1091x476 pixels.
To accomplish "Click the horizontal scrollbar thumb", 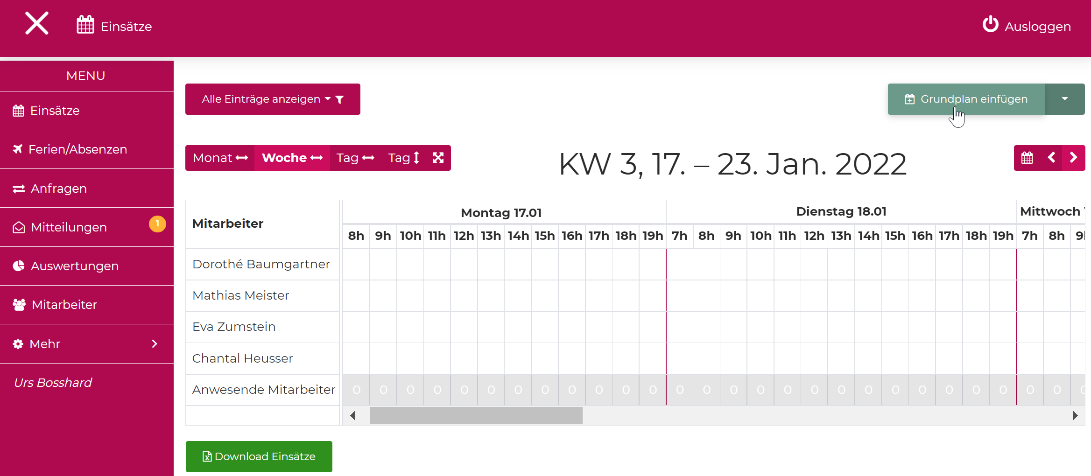I will click(x=476, y=415).
